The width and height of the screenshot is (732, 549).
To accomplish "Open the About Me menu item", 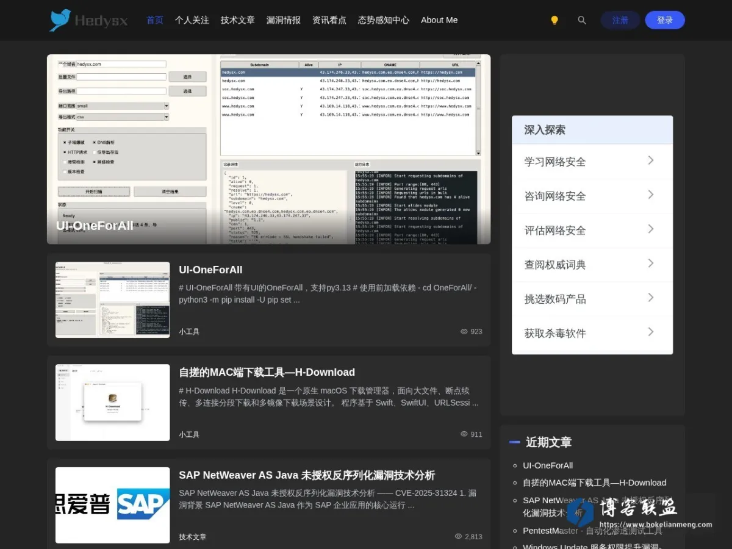I will [x=439, y=20].
